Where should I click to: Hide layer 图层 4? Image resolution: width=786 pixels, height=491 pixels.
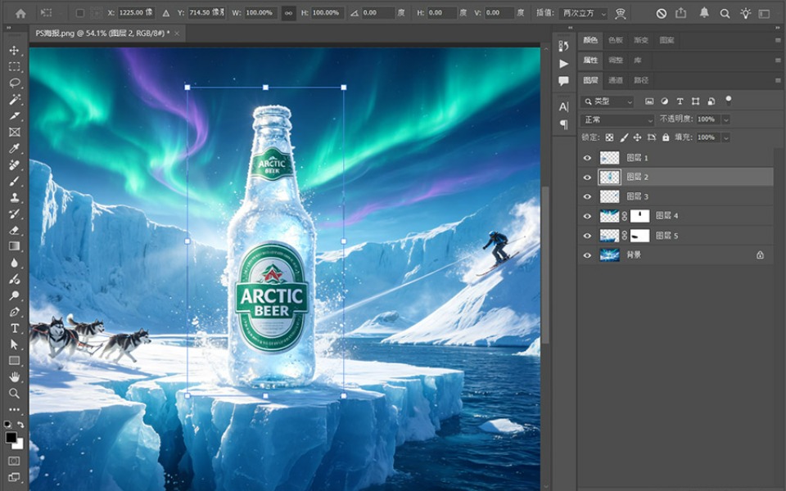point(587,216)
